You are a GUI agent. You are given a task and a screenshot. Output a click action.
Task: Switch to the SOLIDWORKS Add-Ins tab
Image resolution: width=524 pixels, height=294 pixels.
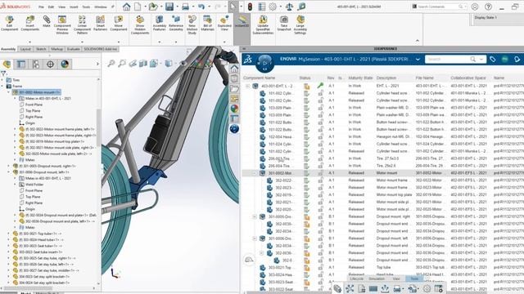point(100,49)
